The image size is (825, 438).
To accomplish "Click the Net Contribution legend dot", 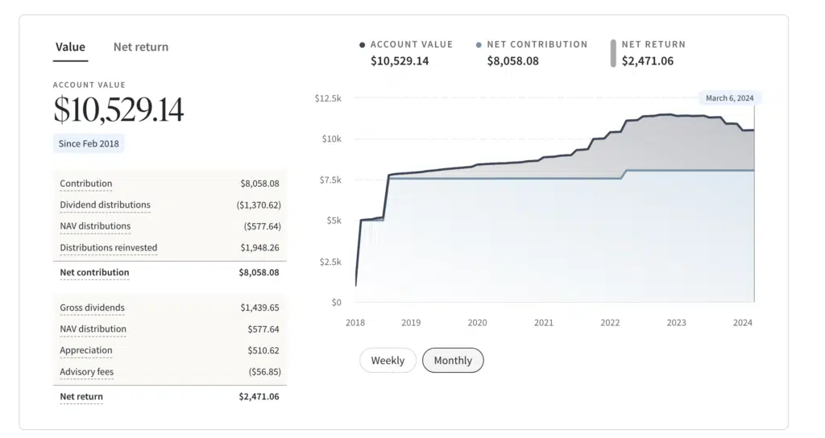I will coord(479,45).
